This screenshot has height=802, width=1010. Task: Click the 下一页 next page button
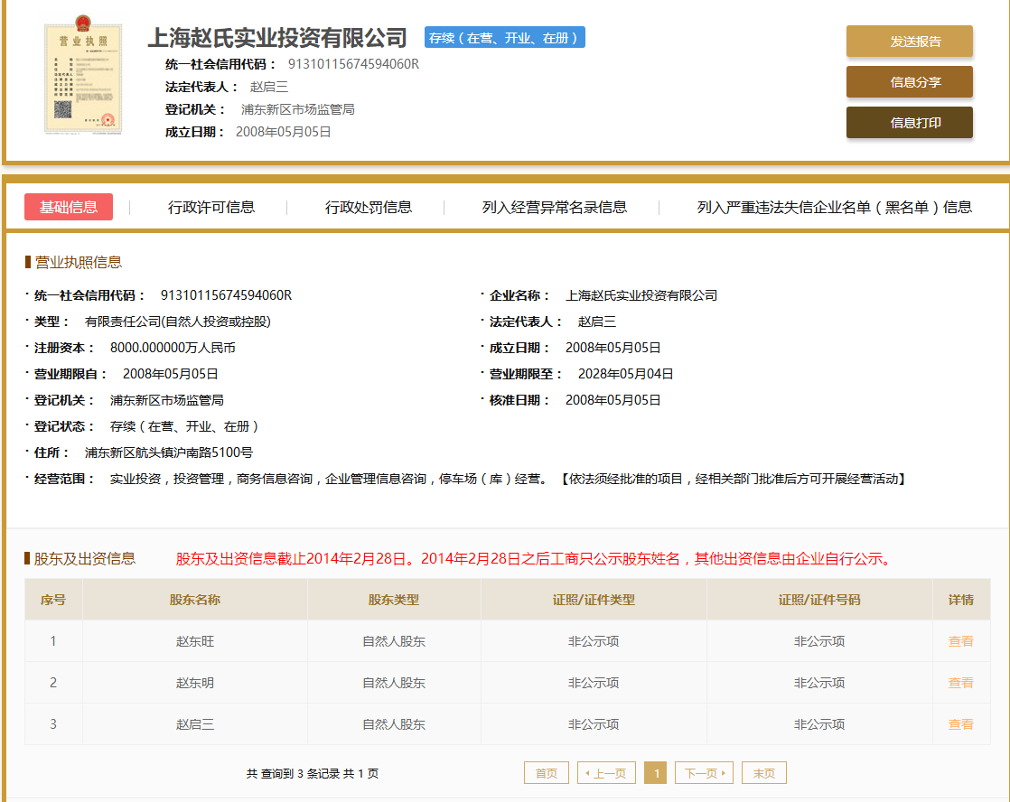[x=704, y=773]
